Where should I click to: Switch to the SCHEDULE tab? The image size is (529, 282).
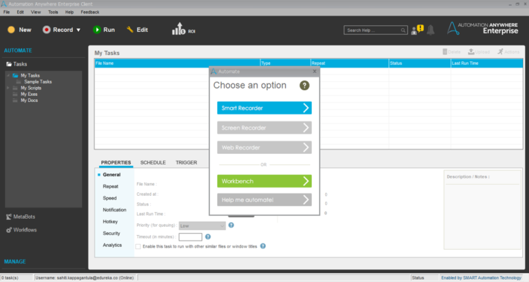(x=153, y=163)
